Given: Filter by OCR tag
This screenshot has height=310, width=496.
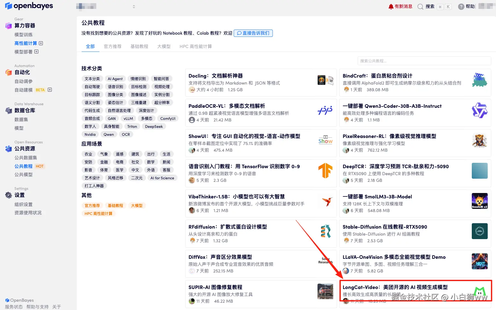Looking at the screenshot, I should [126, 134].
